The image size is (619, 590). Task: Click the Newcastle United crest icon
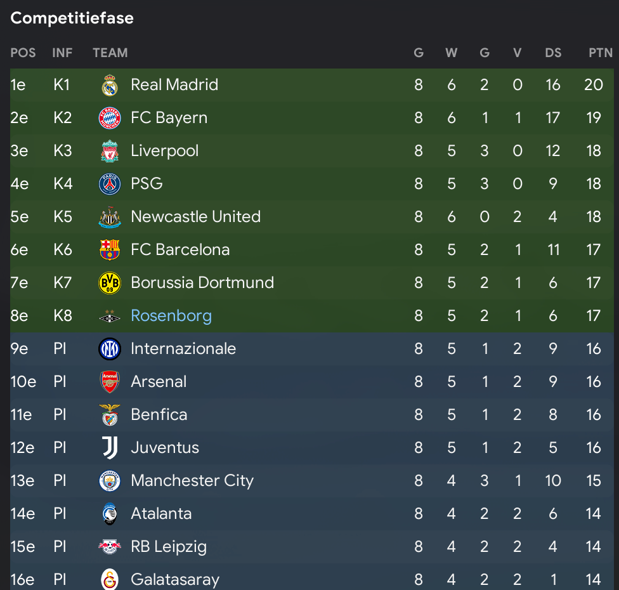(110, 217)
